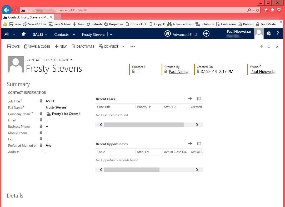The height and width of the screenshot is (207, 285).
Task: Click the Deactivate command button
Action: (x=83, y=46)
